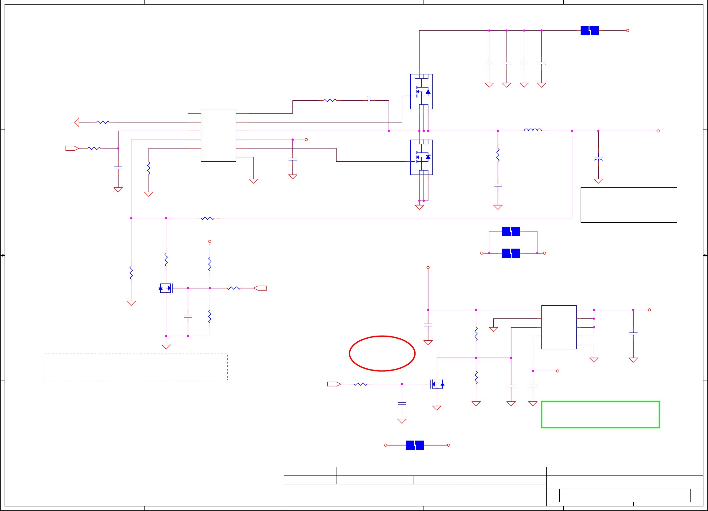Click the small MOSFET beside the red ellipse
The image size is (708, 511).
(x=437, y=384)
